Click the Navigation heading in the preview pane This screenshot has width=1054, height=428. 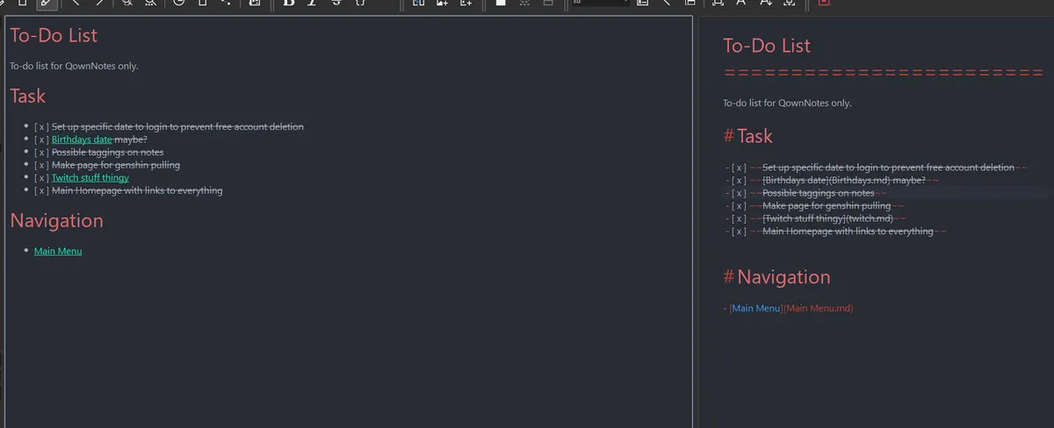click(x=56, y=220)
